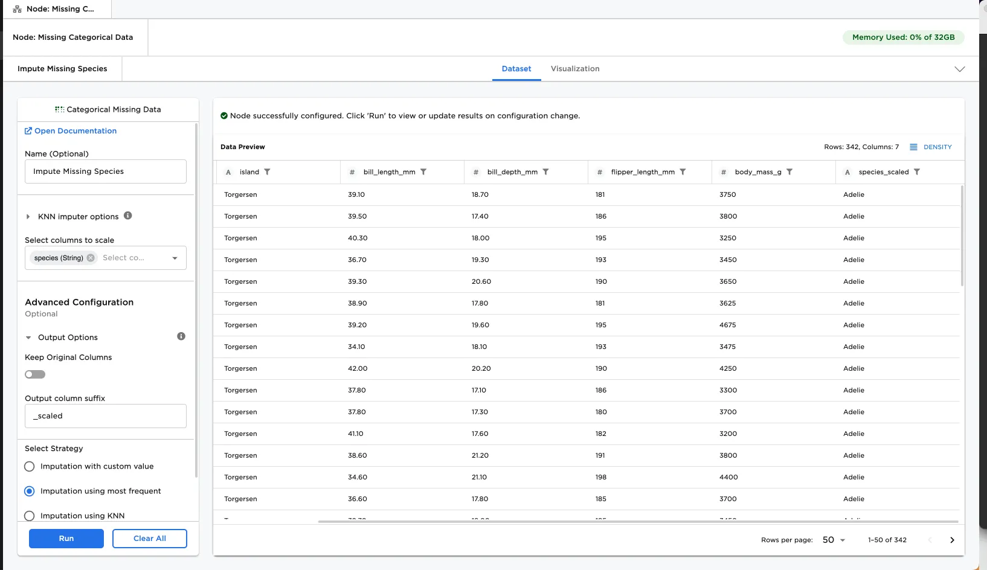Click flipper_length_mm column filter icon
Screen dimensions: 987x570
(683, 172)
